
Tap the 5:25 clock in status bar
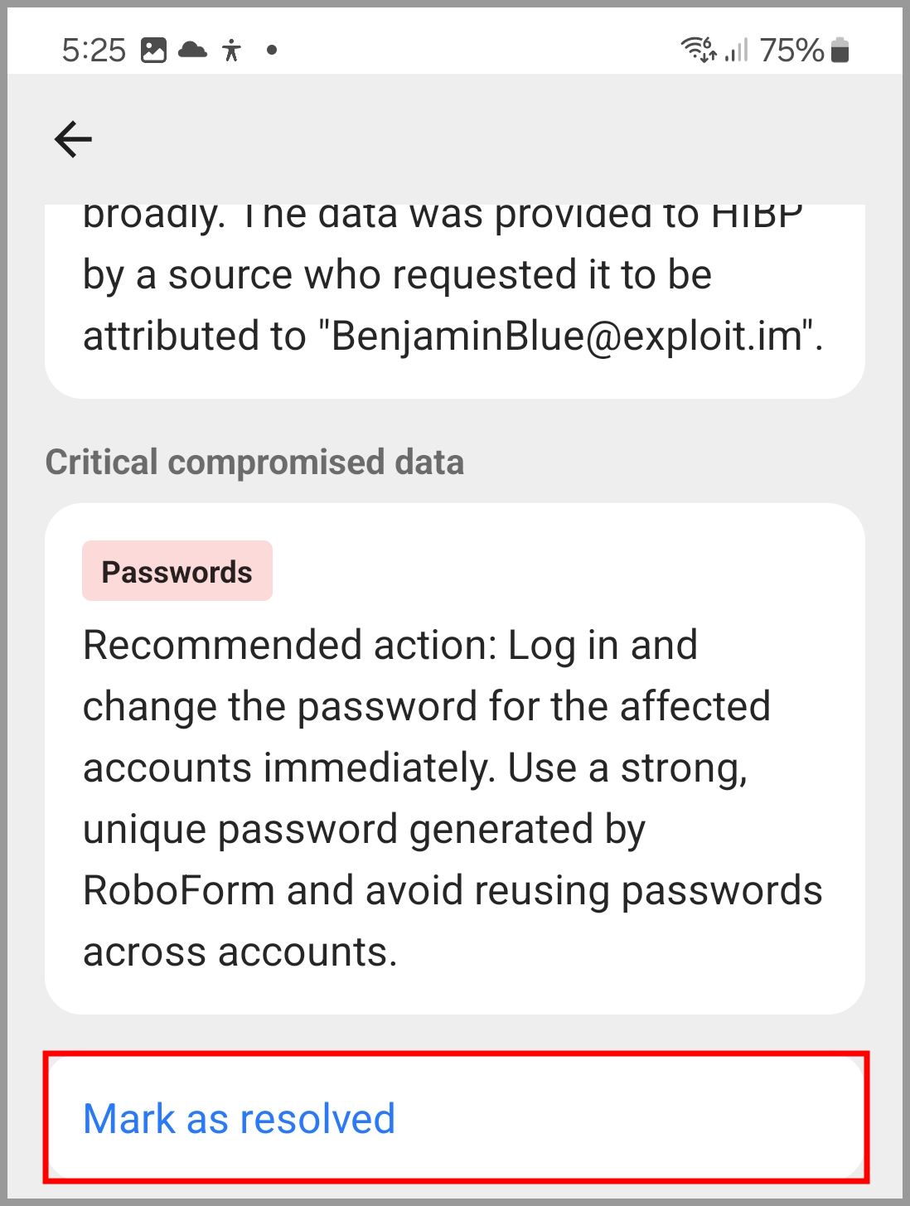(x=94, y=51)
